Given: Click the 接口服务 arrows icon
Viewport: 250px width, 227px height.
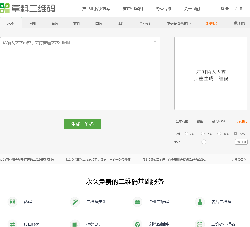Looking at the screenshot, I should [12, 224].
